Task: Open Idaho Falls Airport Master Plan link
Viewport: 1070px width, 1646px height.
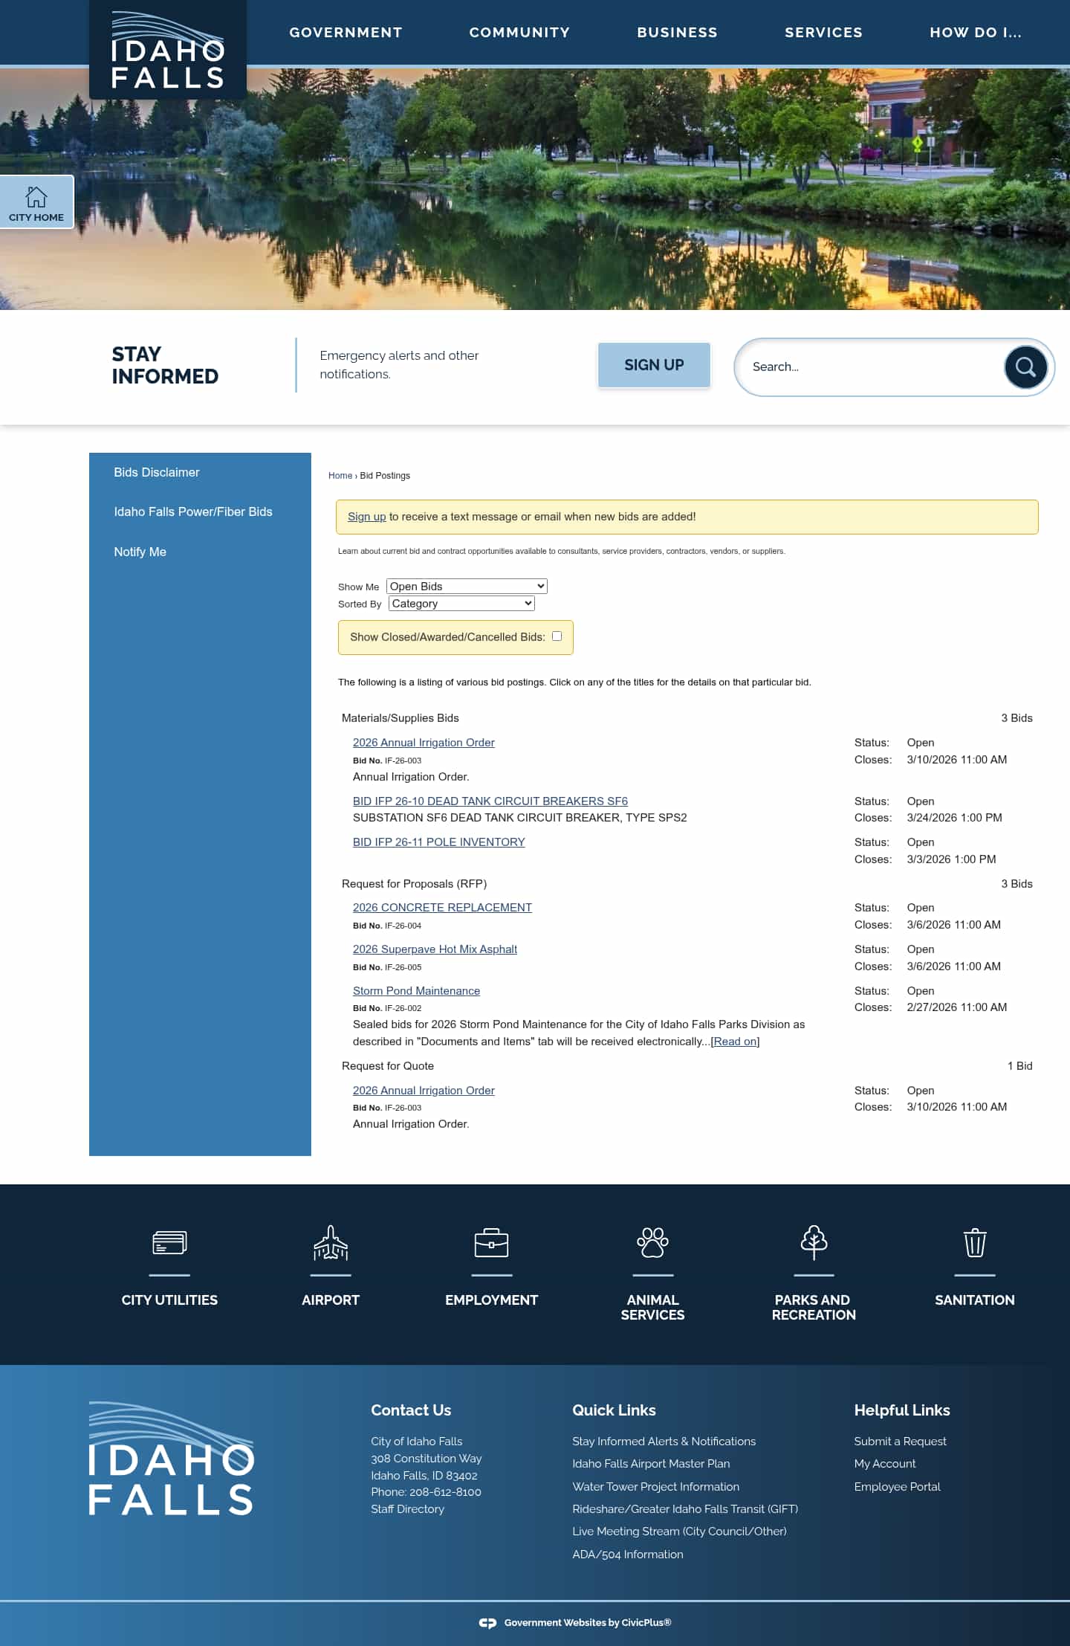Action: click(651, 1464)
